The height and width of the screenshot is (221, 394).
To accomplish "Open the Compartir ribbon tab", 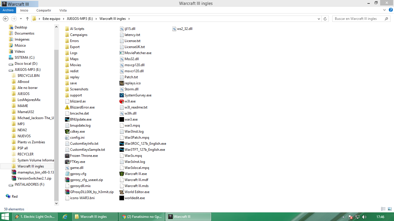I will coord(44,10).
